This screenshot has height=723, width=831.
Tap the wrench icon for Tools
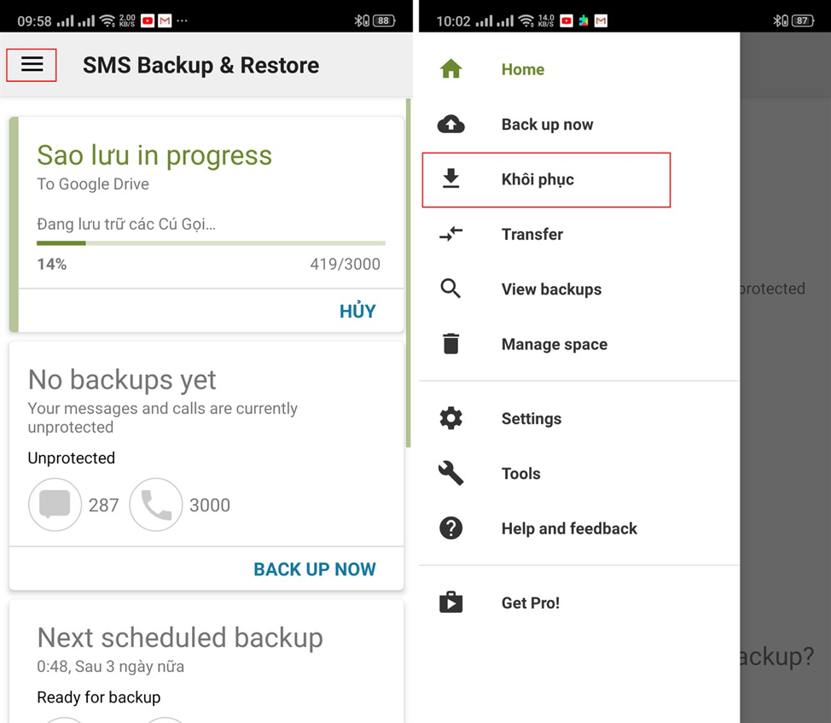(450, 474)
